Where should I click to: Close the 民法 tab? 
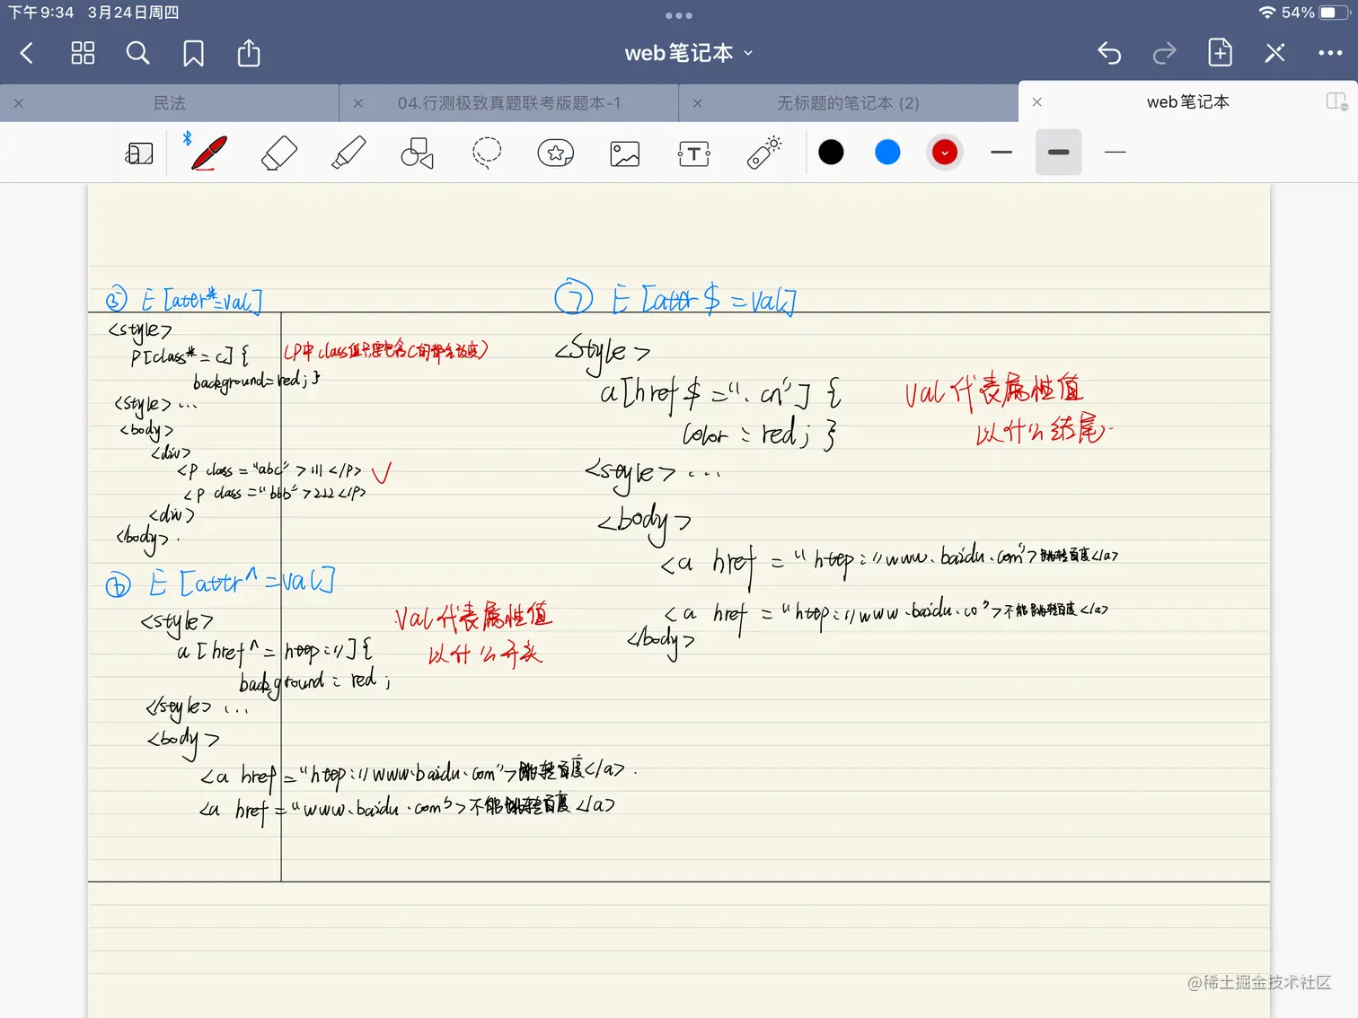[x=19, y=103]
